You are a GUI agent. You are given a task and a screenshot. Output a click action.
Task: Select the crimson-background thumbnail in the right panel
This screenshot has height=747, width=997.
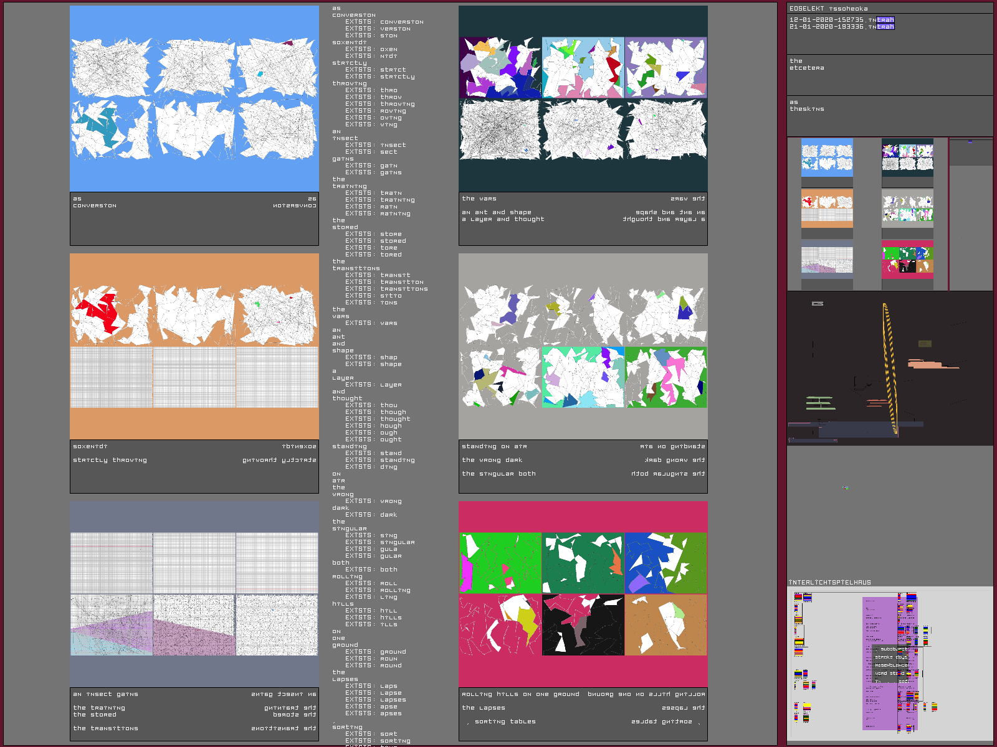[x=907, y=259]
